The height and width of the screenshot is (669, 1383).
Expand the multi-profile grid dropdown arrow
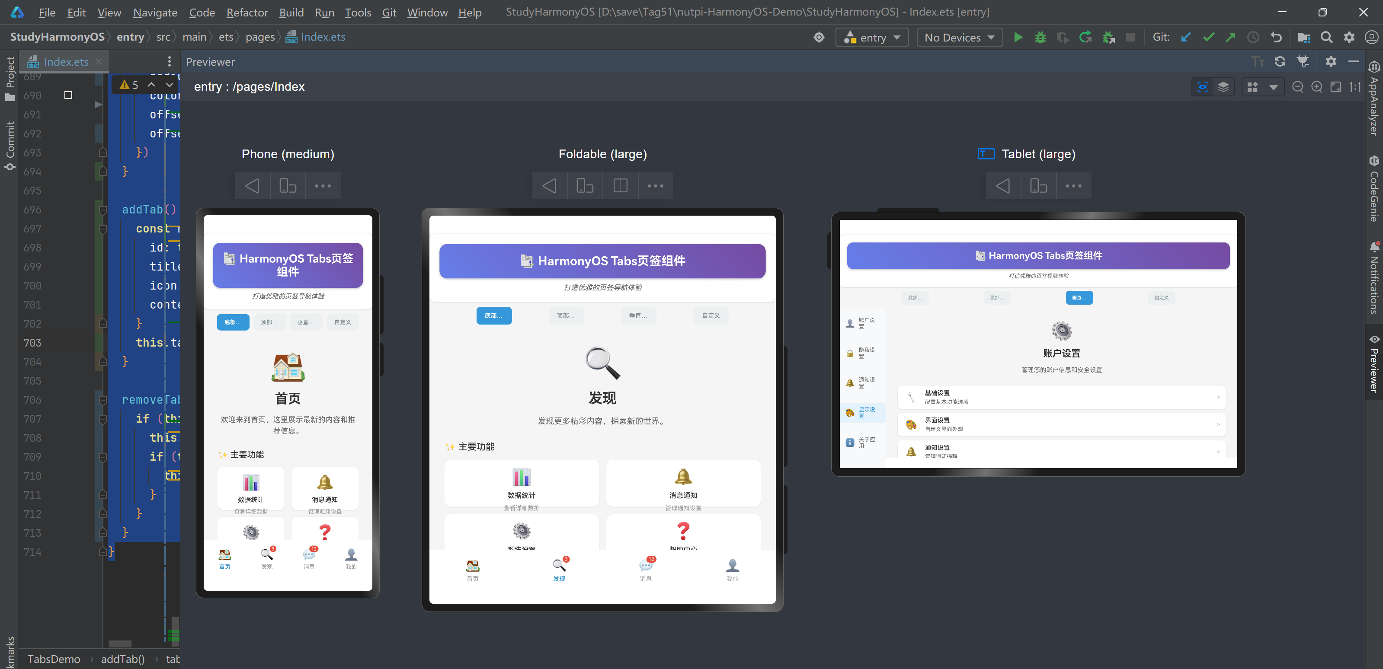tap(1273, 87)
